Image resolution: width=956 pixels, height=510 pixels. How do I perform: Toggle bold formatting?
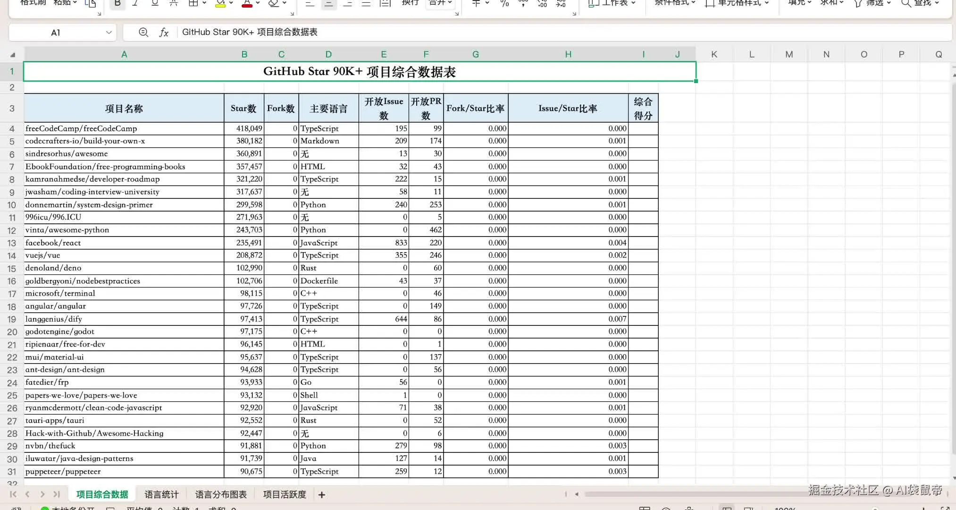point(117,4)
